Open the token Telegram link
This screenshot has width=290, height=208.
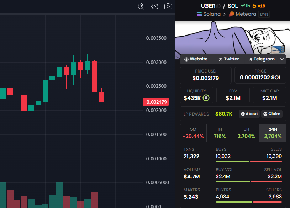[x=261, y=59]
